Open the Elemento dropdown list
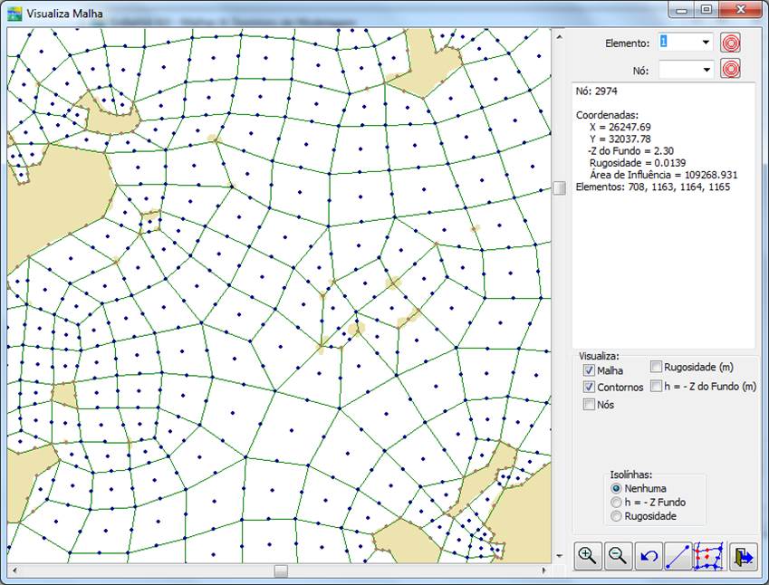This screenshot has height=585, width=769. point(706,43)
